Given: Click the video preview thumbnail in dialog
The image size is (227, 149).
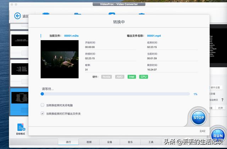Looking at the screenshot, I should (x=60, y=59).
